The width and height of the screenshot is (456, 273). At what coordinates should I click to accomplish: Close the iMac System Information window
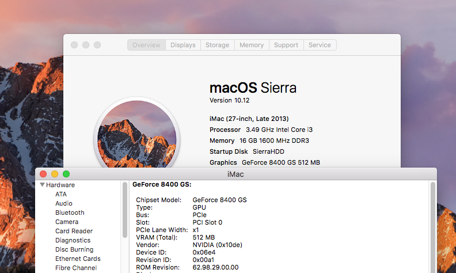click(43, 174)
